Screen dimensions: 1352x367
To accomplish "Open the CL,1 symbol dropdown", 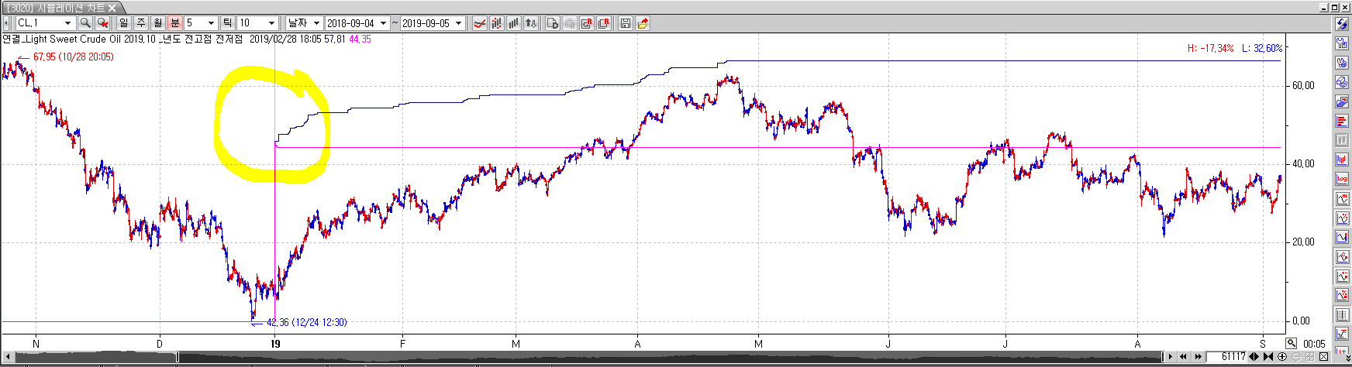I will coord(67,23).
